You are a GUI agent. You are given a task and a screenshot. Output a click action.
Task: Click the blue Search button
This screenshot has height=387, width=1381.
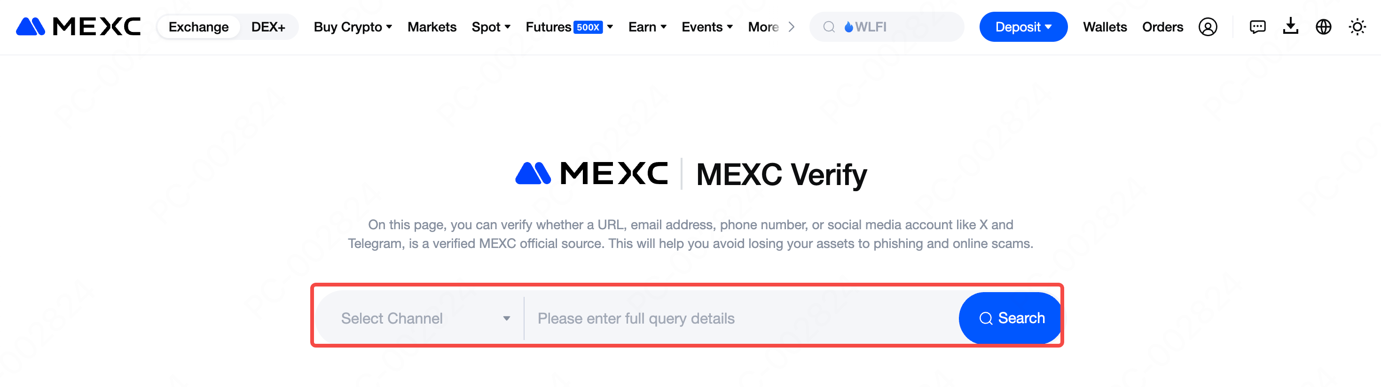tap(1011, 318)
